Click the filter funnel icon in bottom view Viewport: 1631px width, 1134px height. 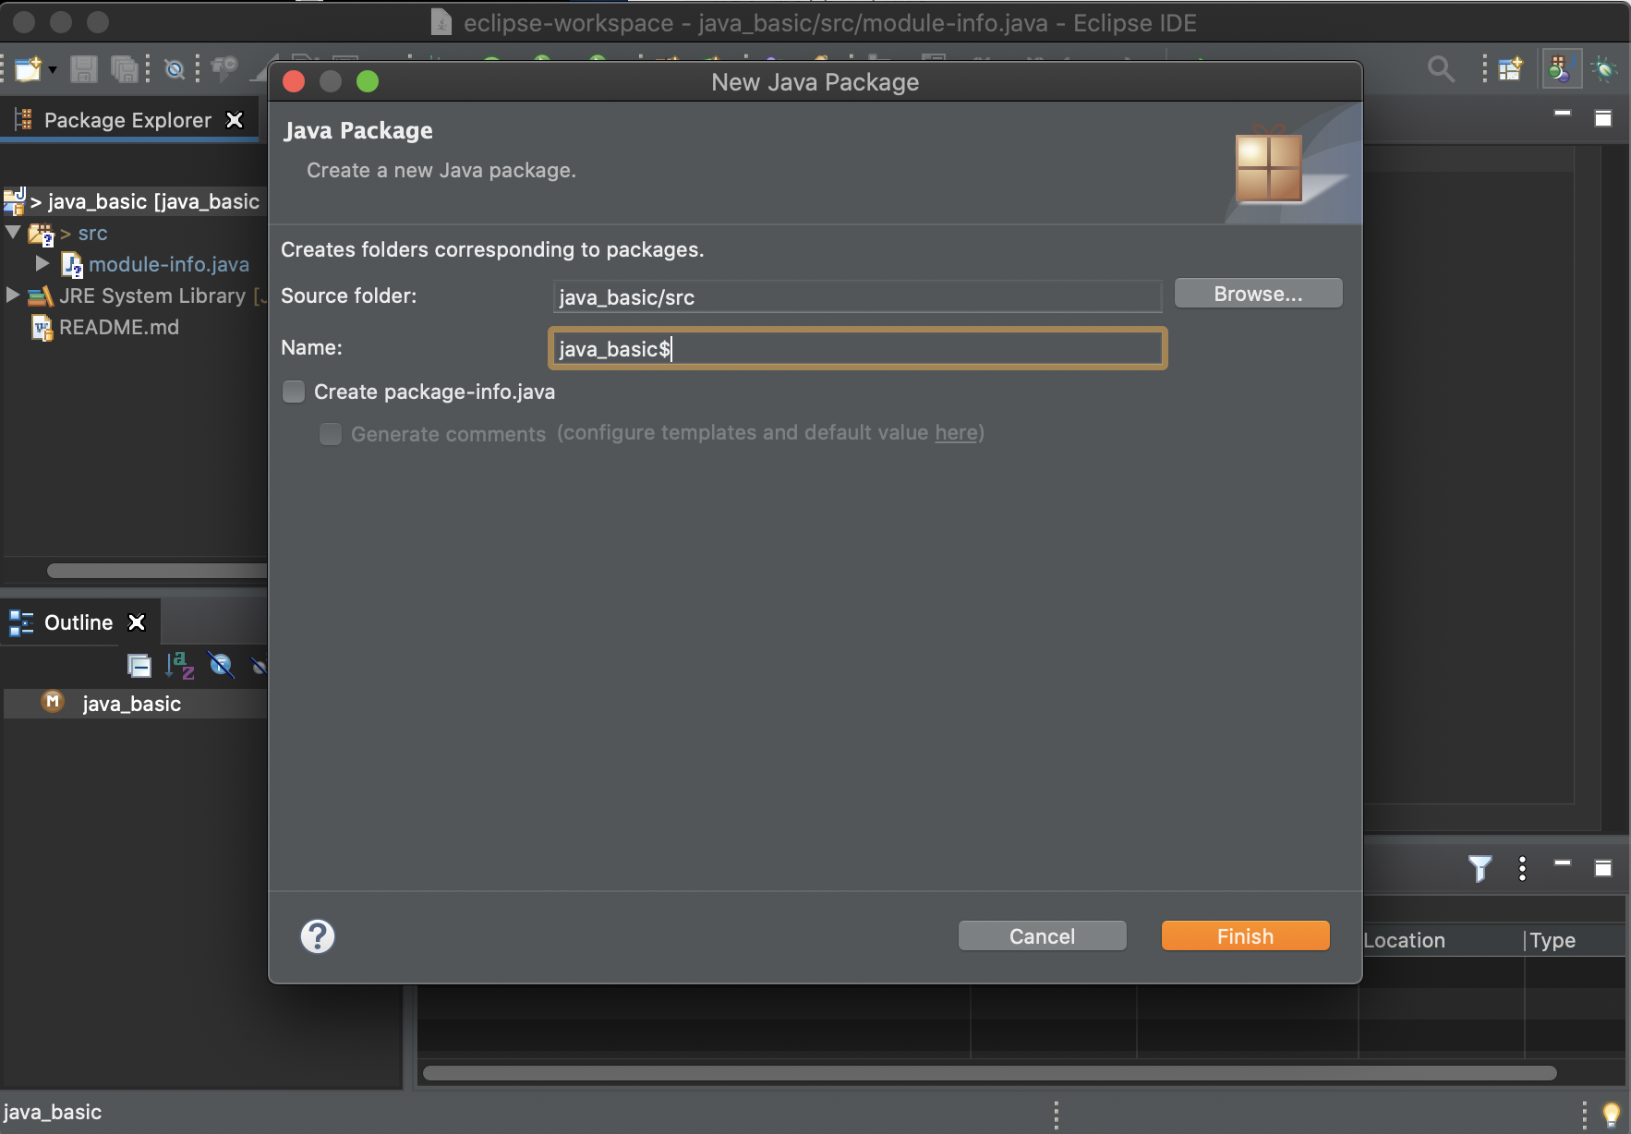point(1480,868)
